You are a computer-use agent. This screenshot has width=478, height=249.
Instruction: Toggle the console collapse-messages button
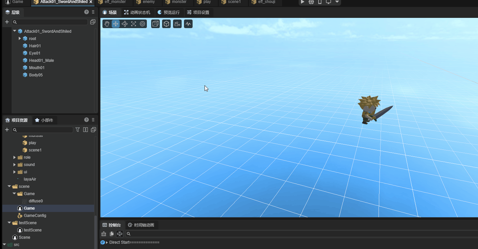[120, 234]
